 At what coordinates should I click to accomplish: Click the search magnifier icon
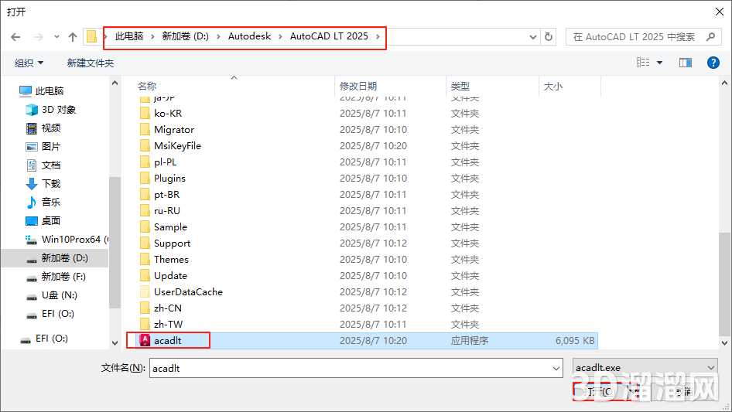(710, 36)
